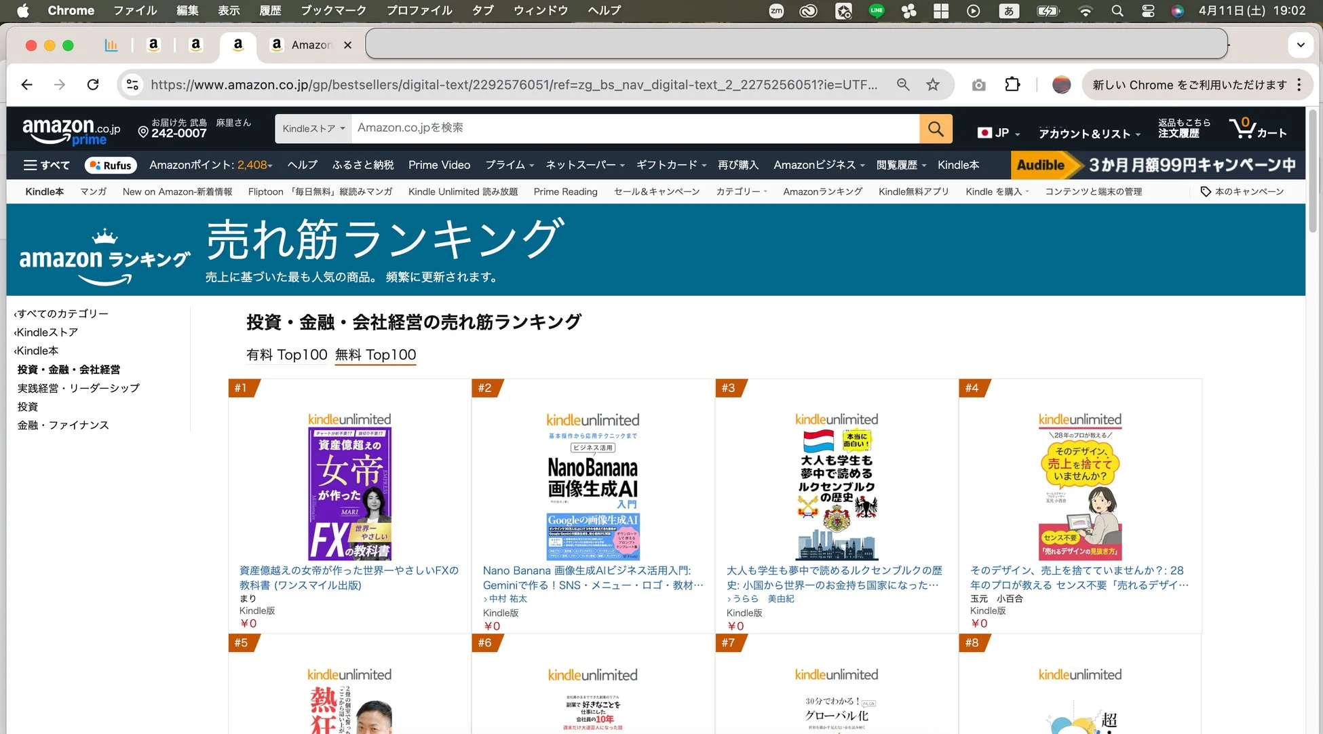
Task: Click the Audible 月額99円 campaign banner
Action: click(1157, 165)
